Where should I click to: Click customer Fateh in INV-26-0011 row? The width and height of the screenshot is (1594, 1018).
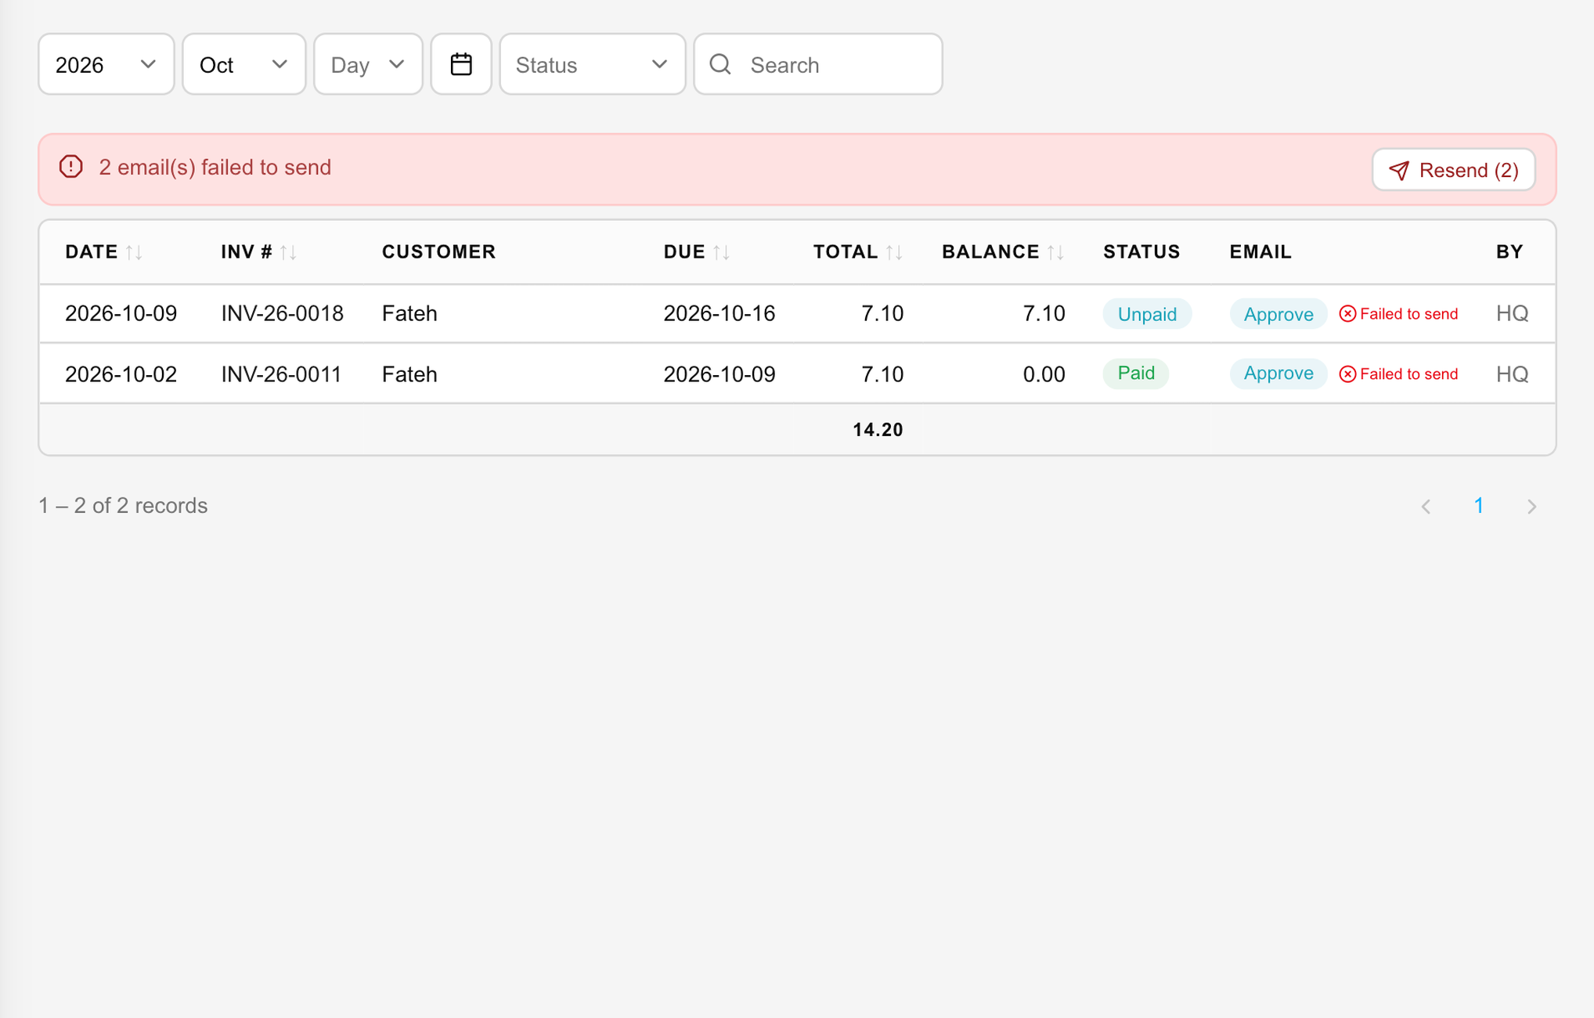[x=409, y=374]
